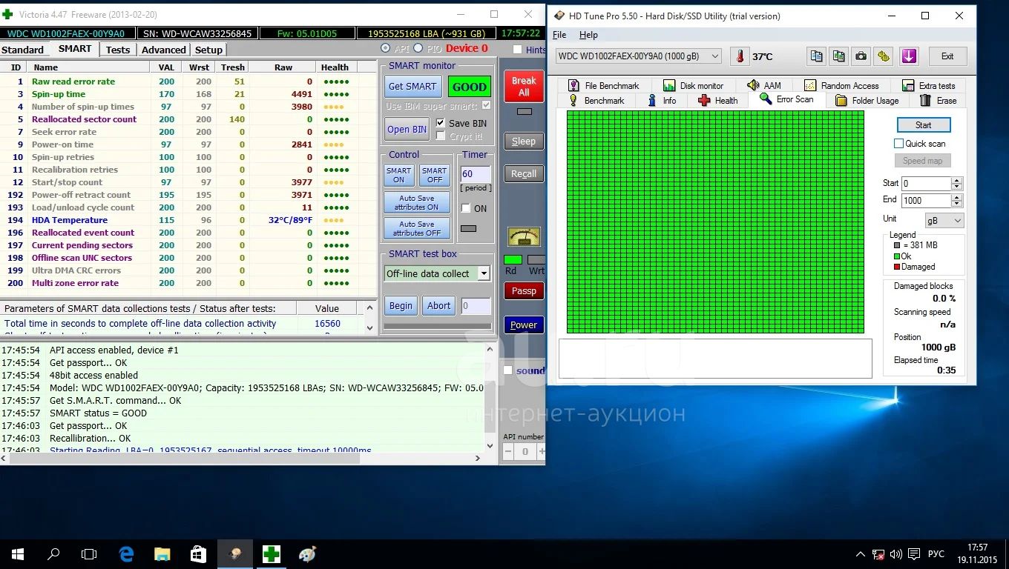Click the red Break All button

pos(524,86)
